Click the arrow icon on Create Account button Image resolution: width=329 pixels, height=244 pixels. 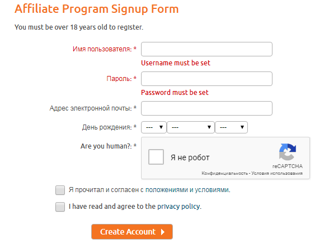tap(163, 232)
